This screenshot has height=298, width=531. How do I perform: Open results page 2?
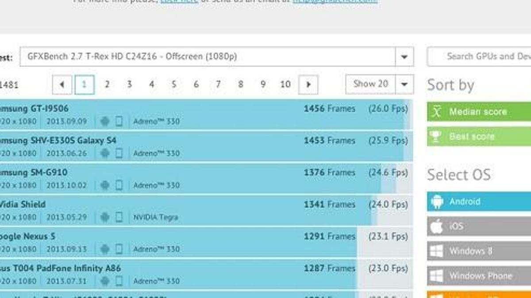pyautogui.click(x=107, y=84)
